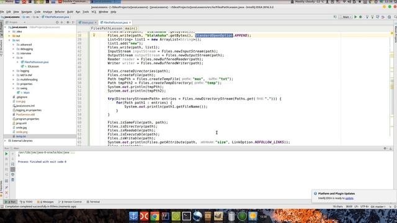397x223 pixels.
Task: Open the Refactor menu
Action: 60,12
